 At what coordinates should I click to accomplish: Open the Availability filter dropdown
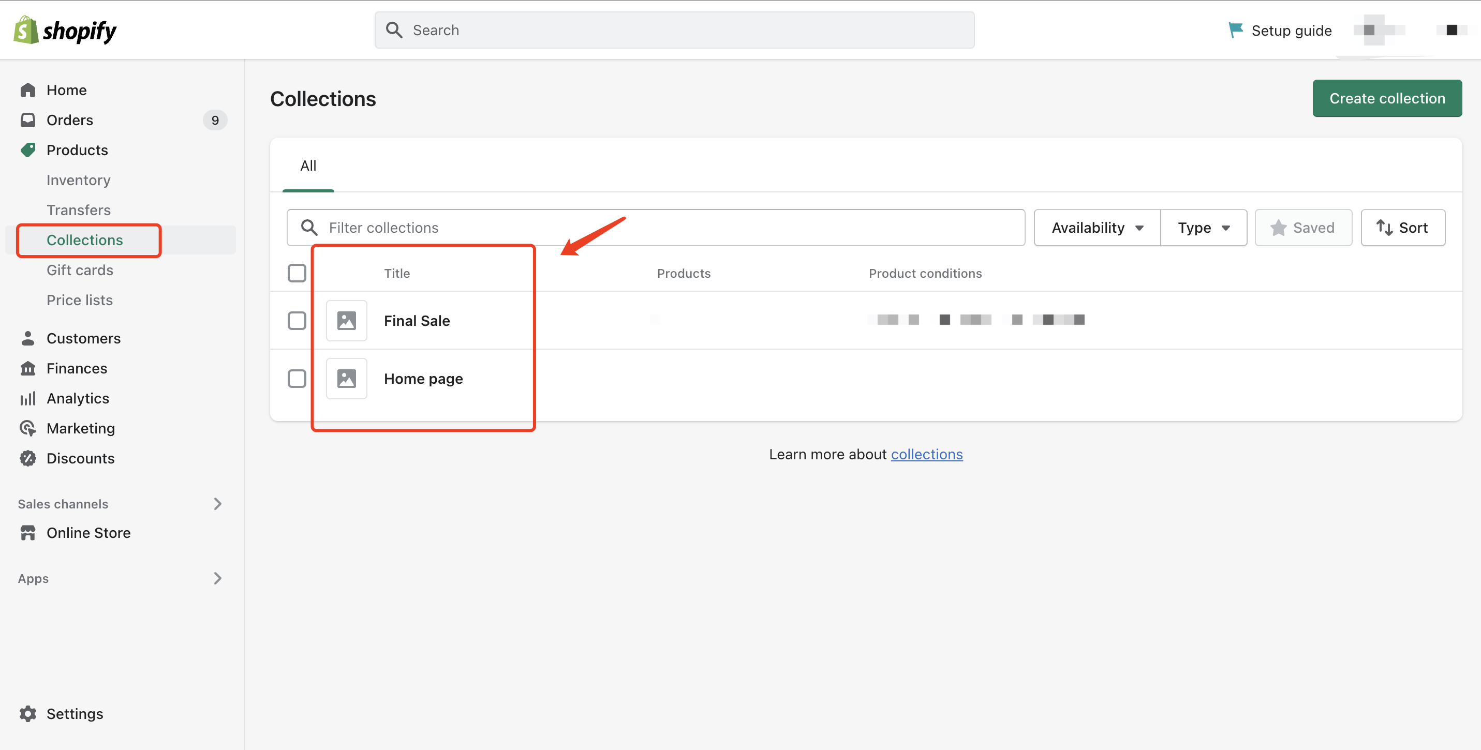(1097, 228)
